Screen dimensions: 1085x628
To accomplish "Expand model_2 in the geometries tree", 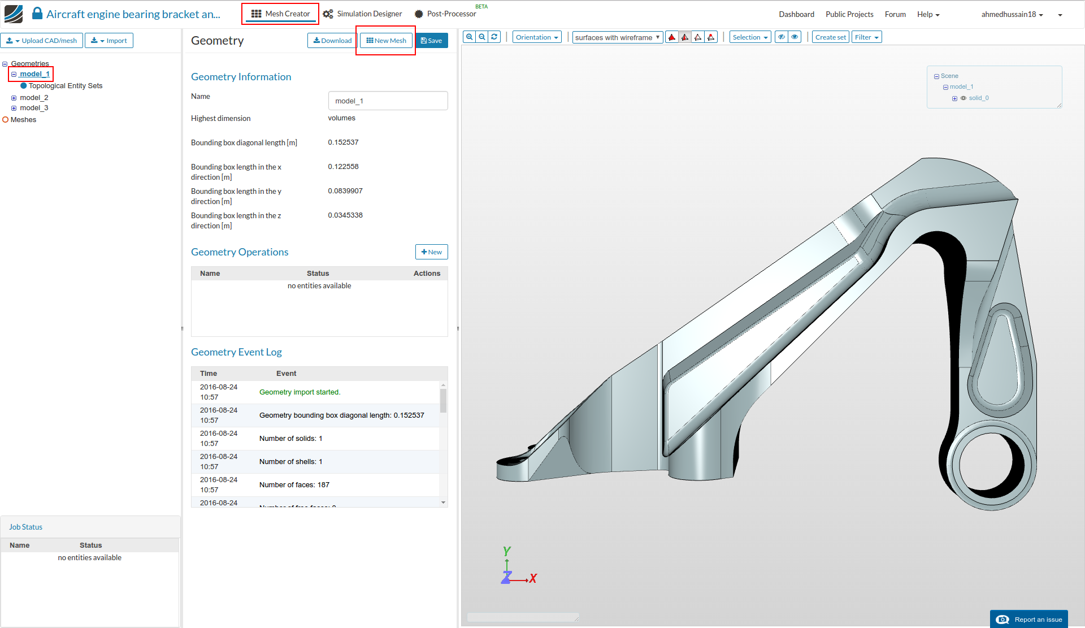I will 14,98.
